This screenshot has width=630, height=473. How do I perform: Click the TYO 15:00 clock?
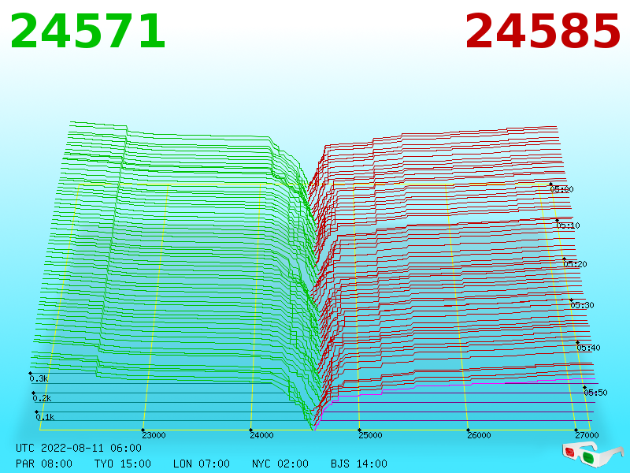(x=123, y=464)
